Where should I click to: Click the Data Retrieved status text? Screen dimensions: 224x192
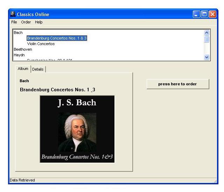coord(22,180)
